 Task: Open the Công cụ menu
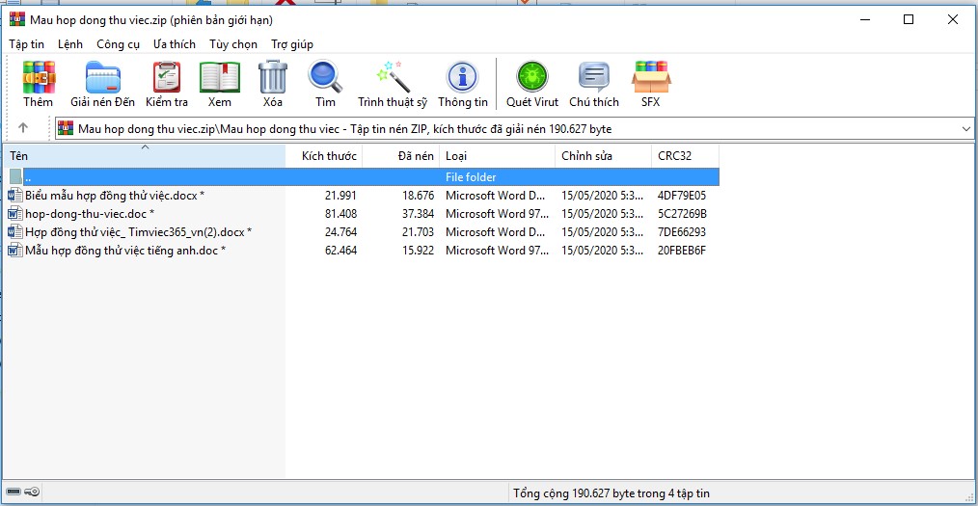click(118, 44)
